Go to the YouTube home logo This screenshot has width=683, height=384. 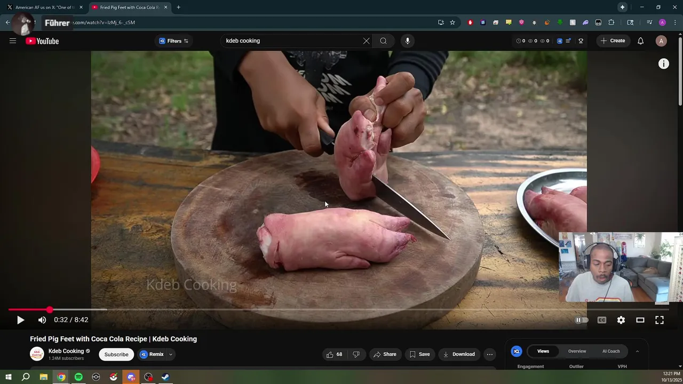point(42,41)
